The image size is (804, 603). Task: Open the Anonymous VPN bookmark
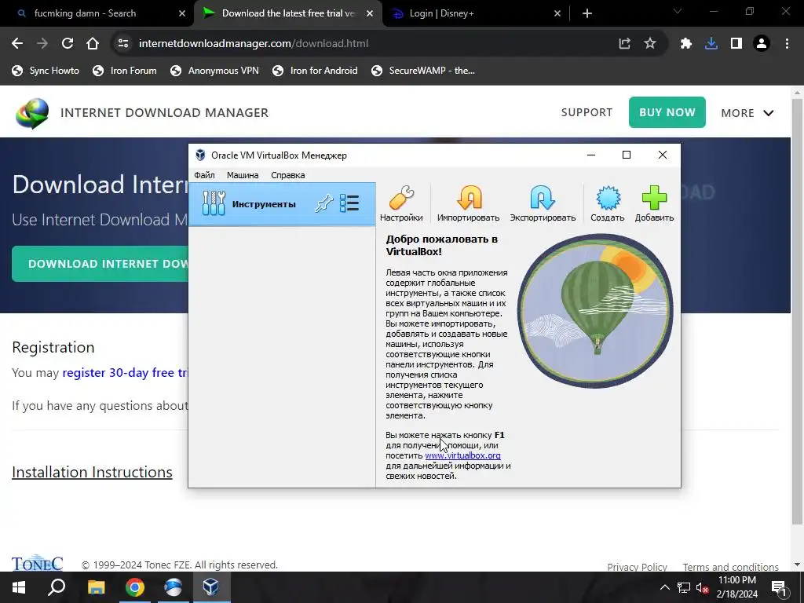point(214,71)
